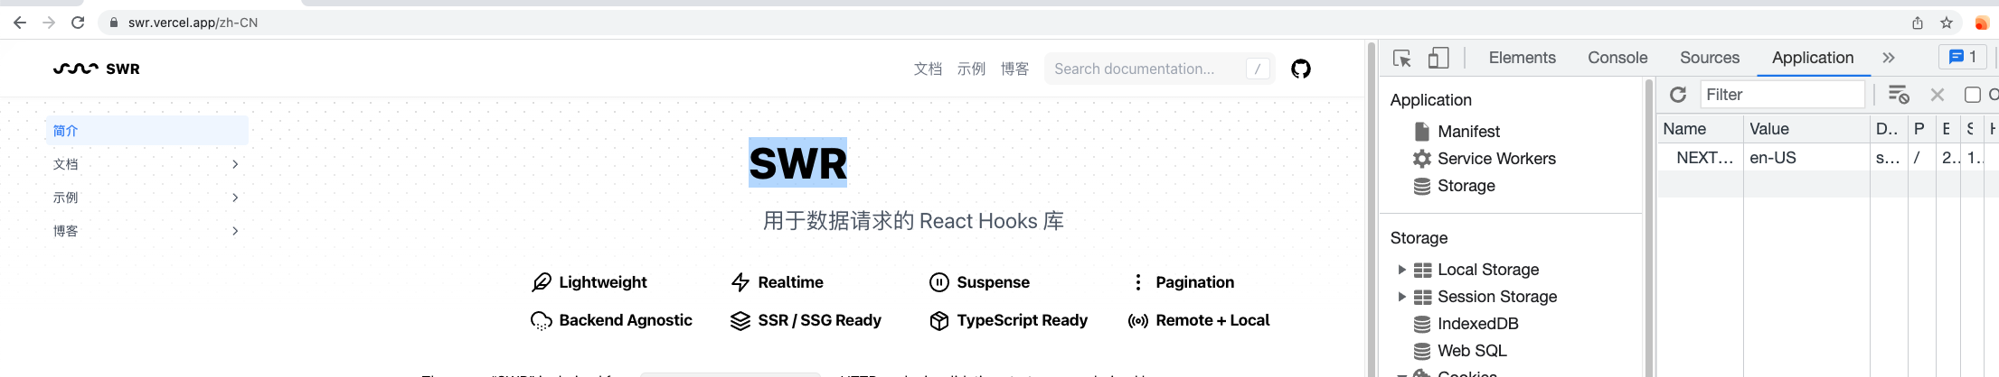The width and height of the screenshot is (1999, 377).
Task: Select the NEXT… cookie row name cell
Action: 1701,158
